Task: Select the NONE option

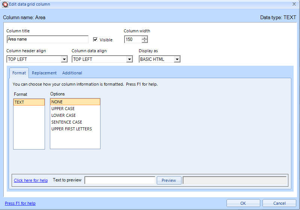Action: (x=75, y=102)
